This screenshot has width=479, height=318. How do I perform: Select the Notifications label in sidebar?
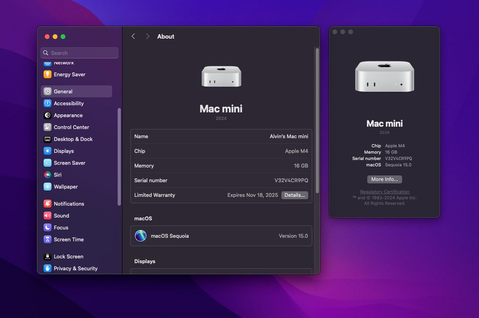(68, 204)
